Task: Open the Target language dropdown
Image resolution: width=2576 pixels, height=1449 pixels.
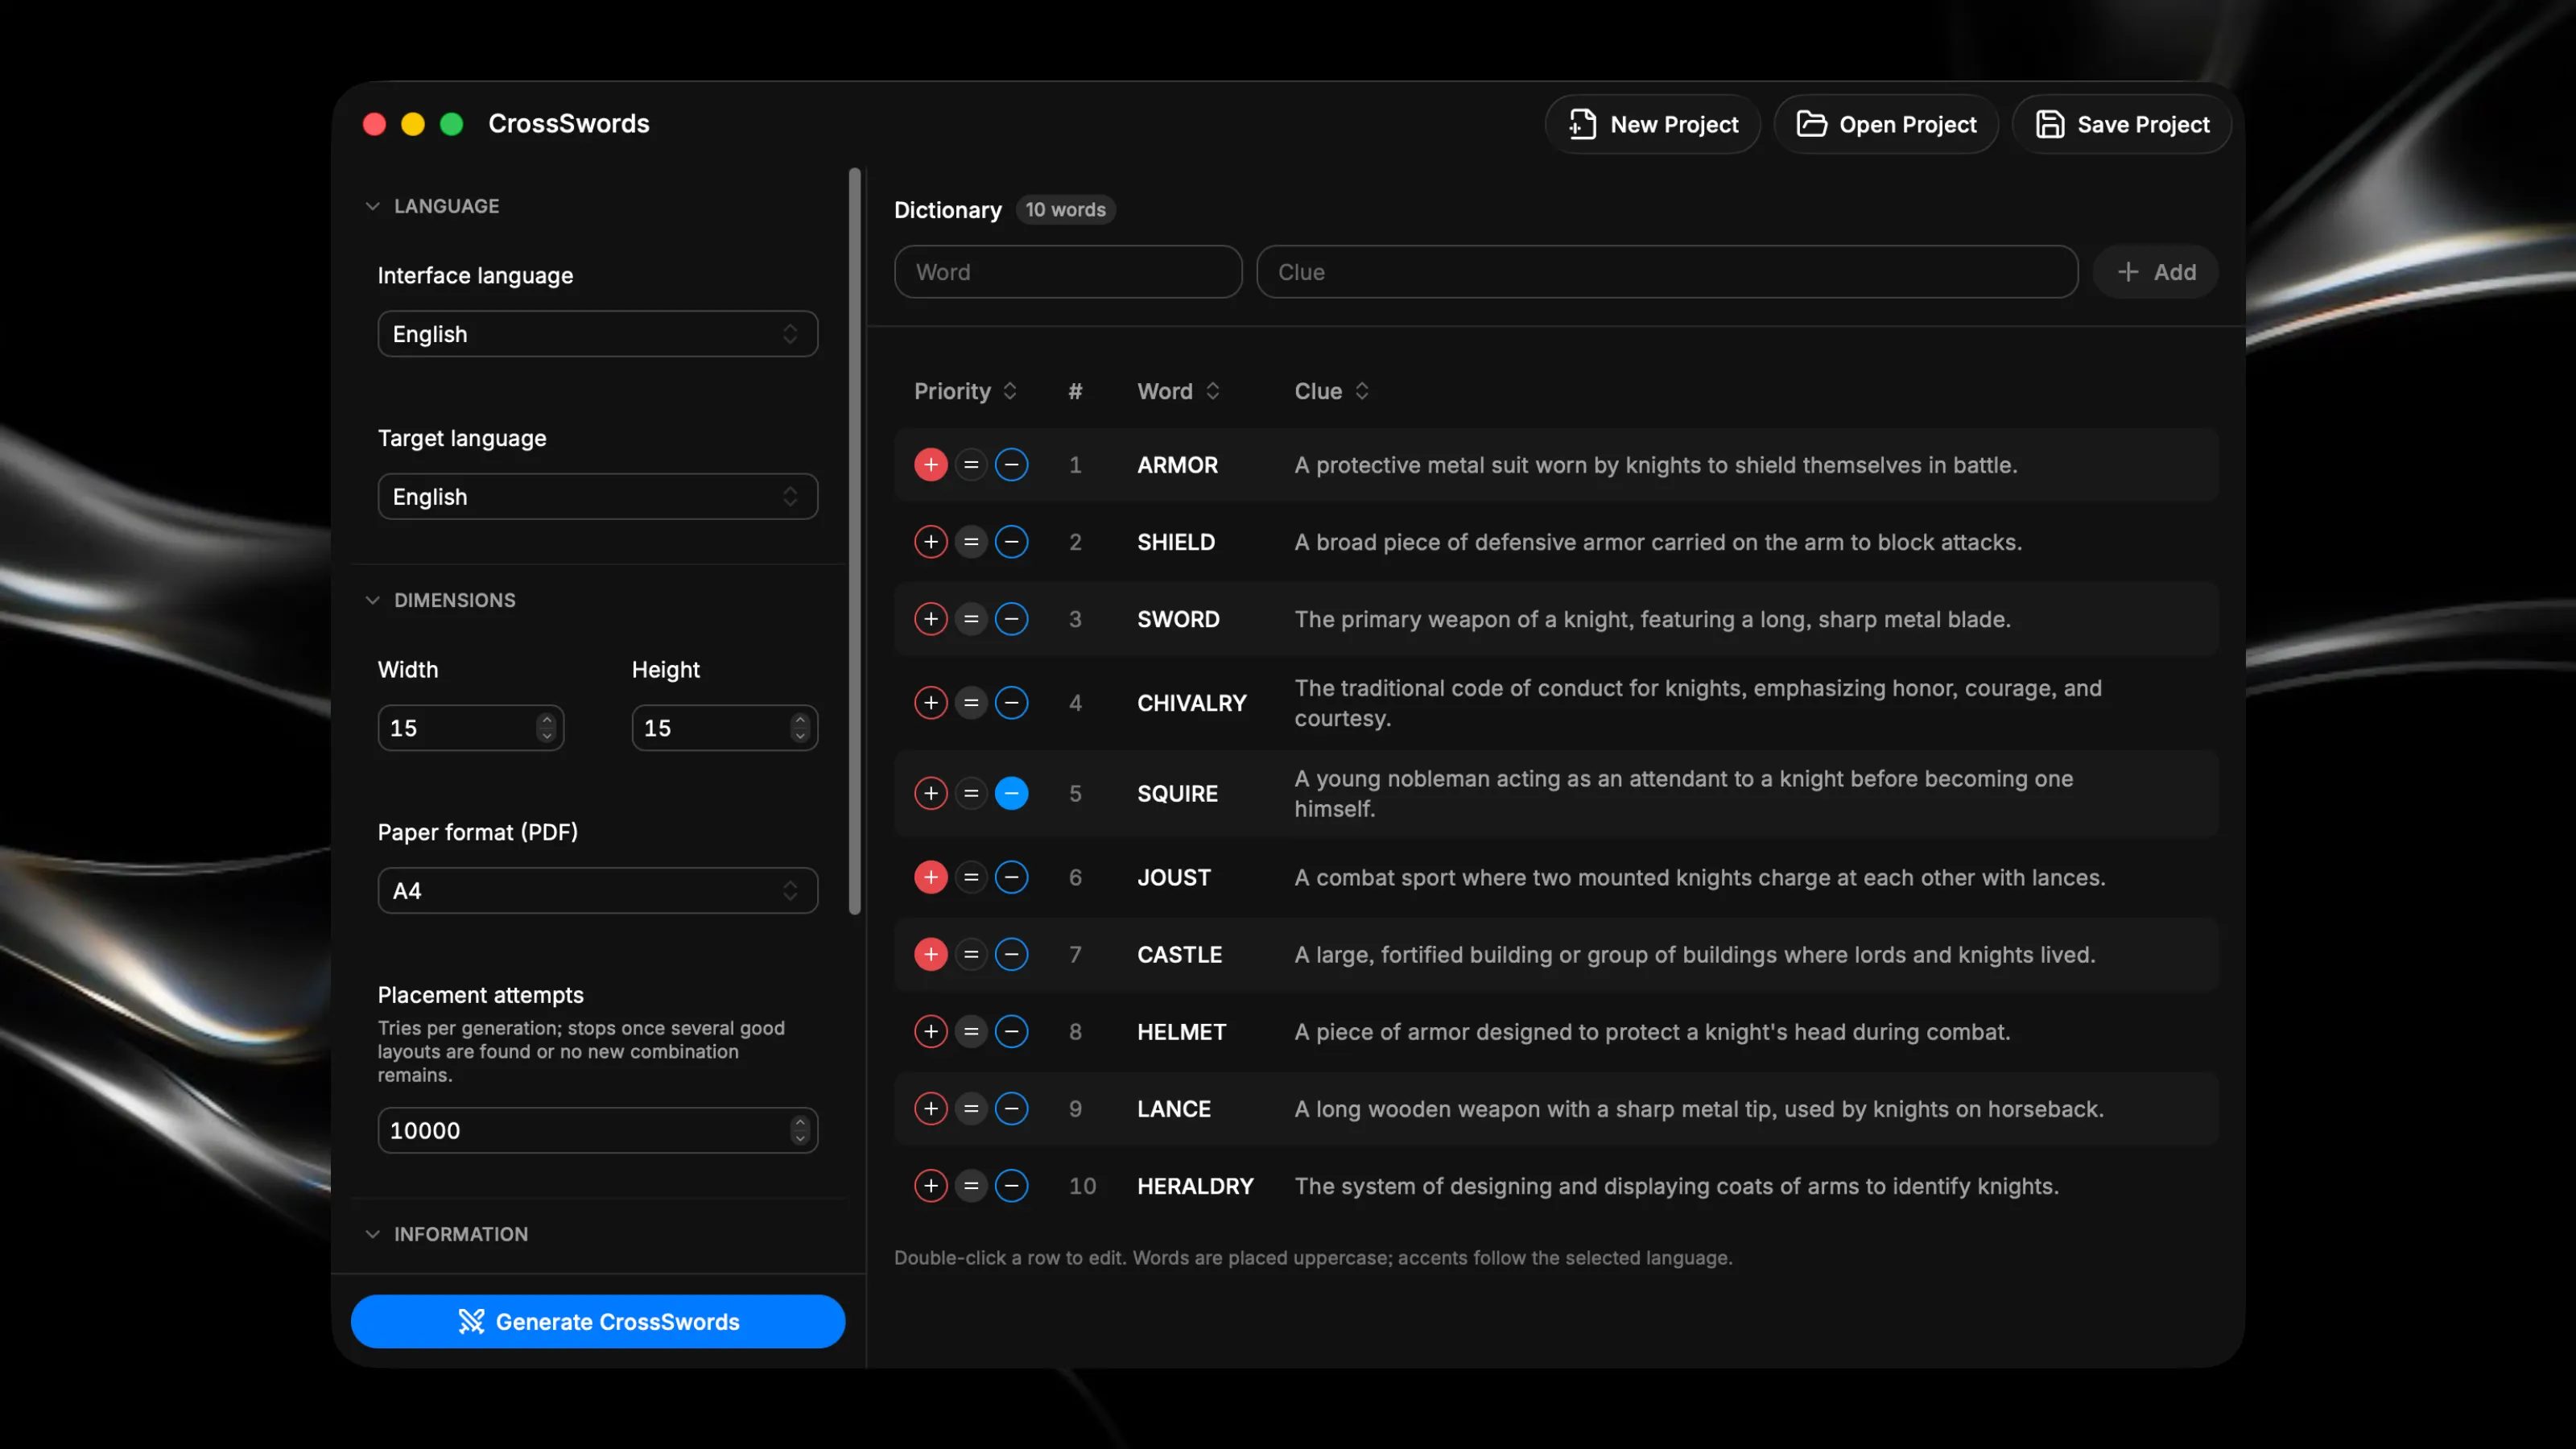Action: point(597,497)
